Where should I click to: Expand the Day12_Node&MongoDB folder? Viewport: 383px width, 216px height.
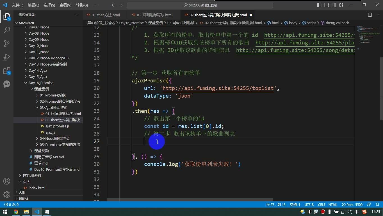(48, 58)
